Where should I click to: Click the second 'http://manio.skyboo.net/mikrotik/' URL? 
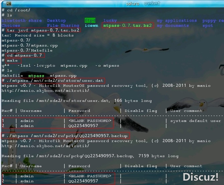click(x=45, y=146)
